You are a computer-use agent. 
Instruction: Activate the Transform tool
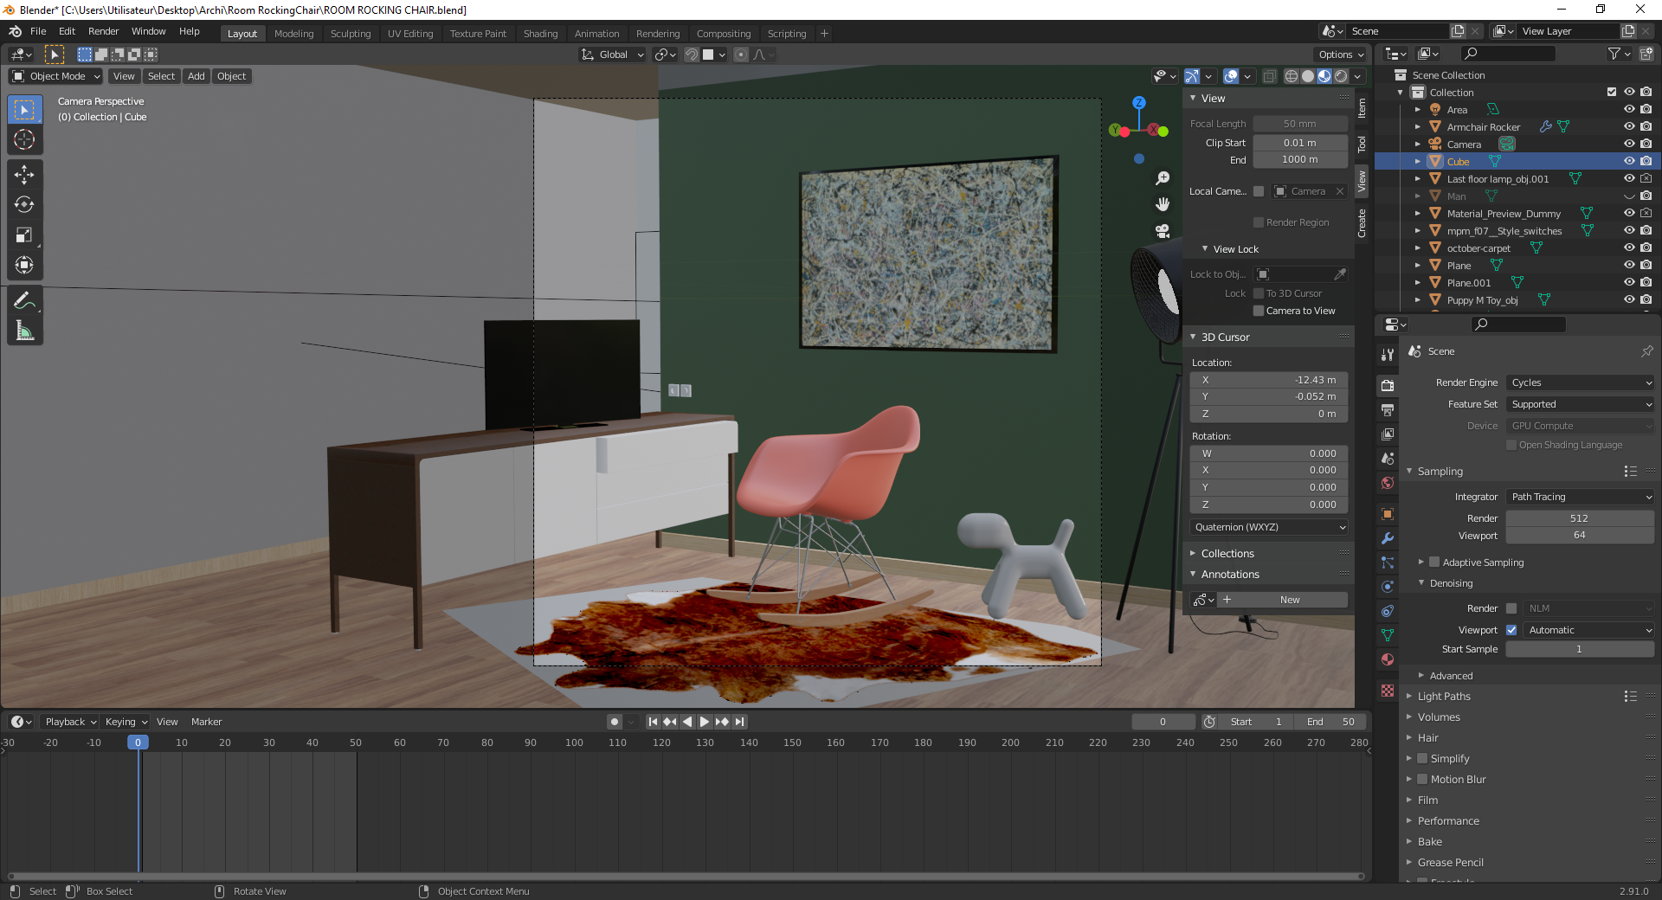tap(24, 265)
